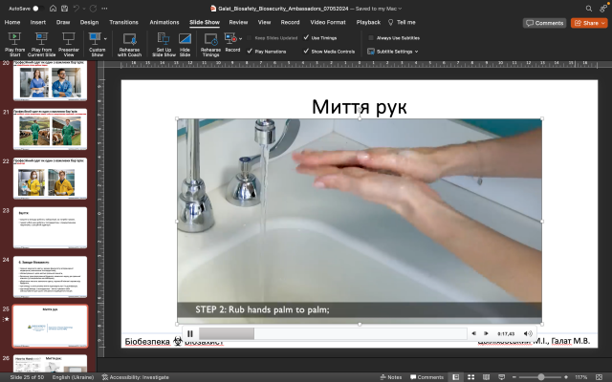Image resolution: width=612 pixels, height=382 pixels.
Task: Click the Hide Slide icon
Action: pos(187,40)
